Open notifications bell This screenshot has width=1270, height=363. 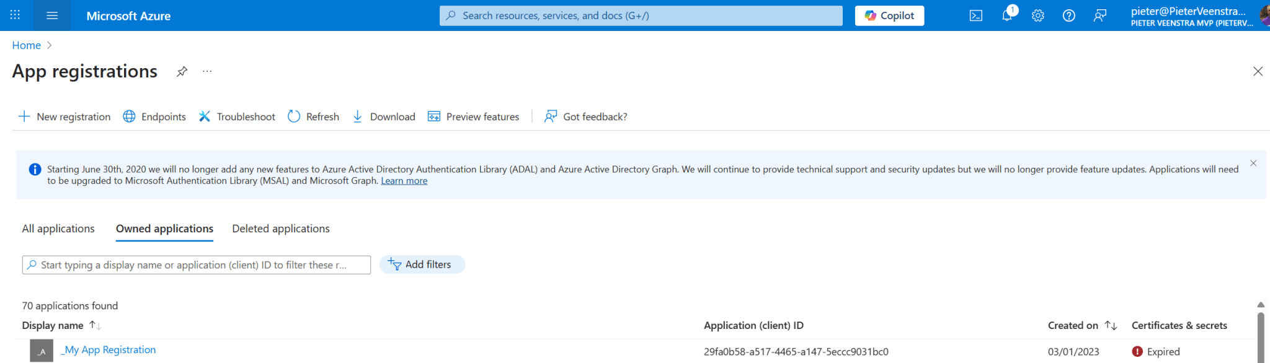click(1007, 15)
